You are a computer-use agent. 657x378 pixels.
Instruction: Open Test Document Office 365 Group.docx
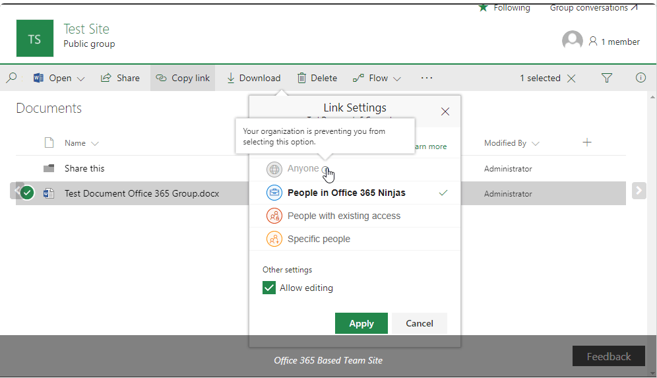pyautogui.click(x=142, y=193)
